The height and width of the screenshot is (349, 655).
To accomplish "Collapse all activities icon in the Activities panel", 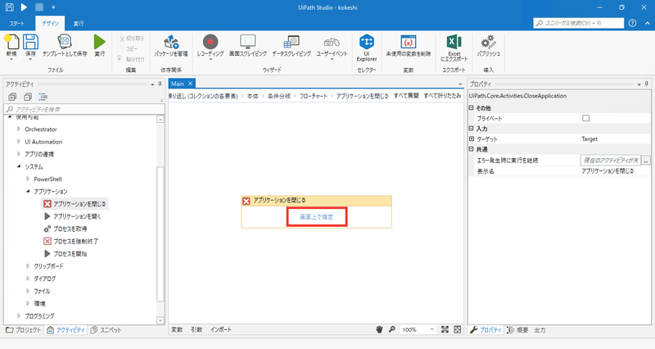I will [x=28, y=97].
